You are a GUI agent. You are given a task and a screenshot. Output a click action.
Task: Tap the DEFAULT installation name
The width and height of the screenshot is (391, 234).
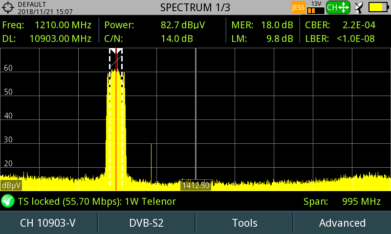[x=32, y=4]
